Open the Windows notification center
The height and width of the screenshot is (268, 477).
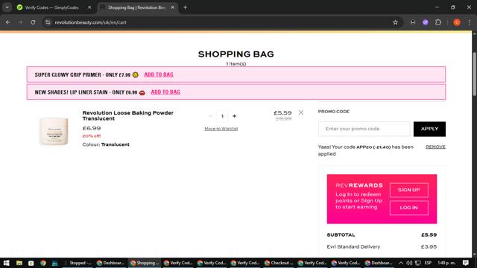[x=465, y=263]
